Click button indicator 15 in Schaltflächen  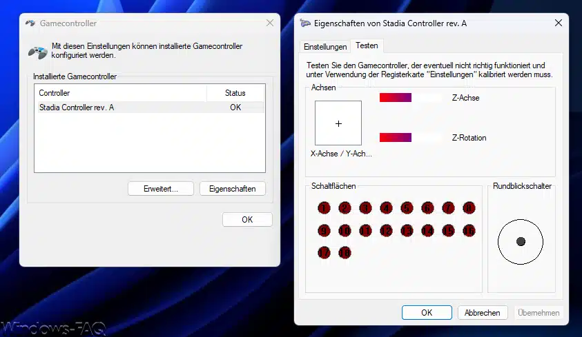448,231
